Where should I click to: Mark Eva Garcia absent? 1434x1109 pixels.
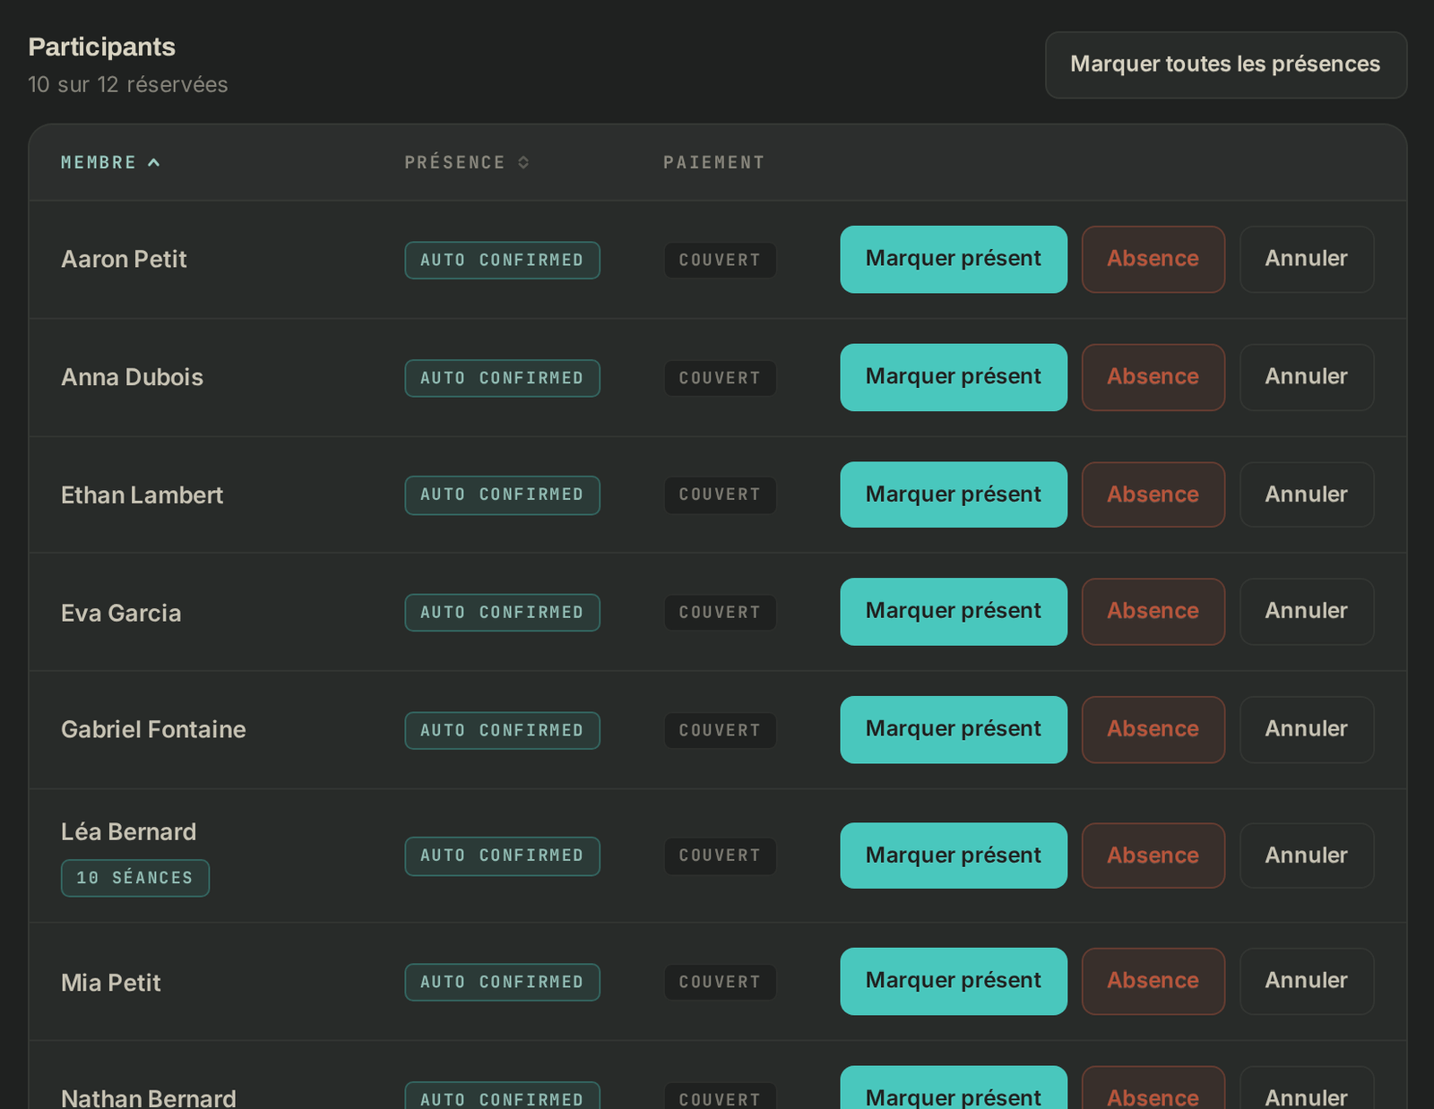click(1153, 612)
